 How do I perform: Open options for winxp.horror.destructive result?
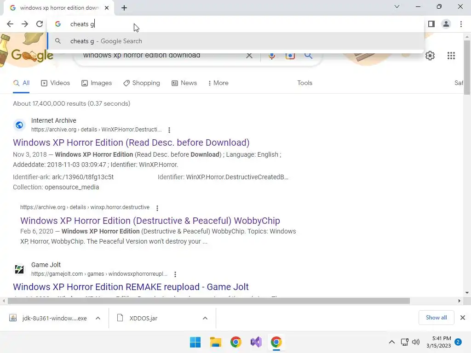pyautogui.click(x=157, y=208)
